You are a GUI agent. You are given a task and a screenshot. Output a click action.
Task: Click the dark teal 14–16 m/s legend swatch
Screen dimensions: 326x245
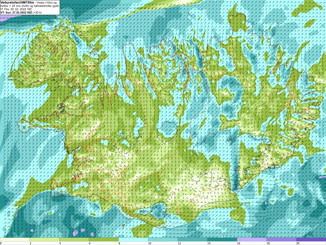click(x=222, y=240)
